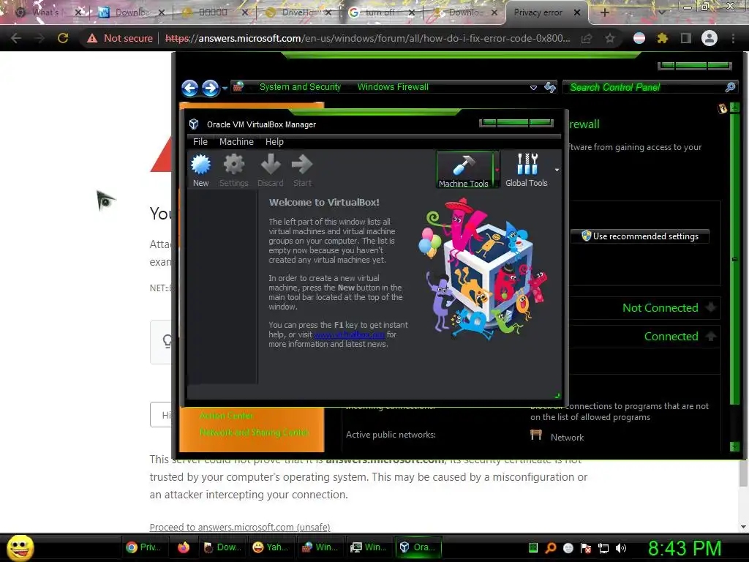This screenshot has height=562, width=749.
Task: Click the Start arrow icon in VirtualBox
Action: (x=302, y=170)
